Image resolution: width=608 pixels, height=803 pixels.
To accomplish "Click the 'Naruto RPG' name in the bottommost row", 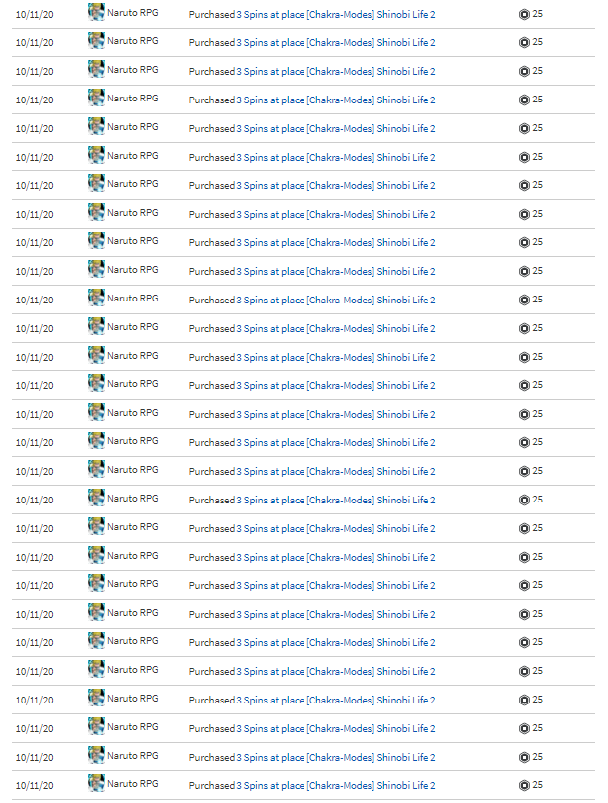I will pyautogui.click(x=133, y=783).
